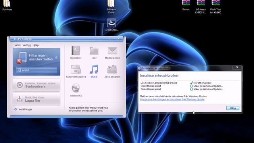Open the Arkiv menu
The image size is (254, 143).
click(18, 45)
